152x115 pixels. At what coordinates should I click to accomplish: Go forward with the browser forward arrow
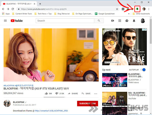(8, 9)
